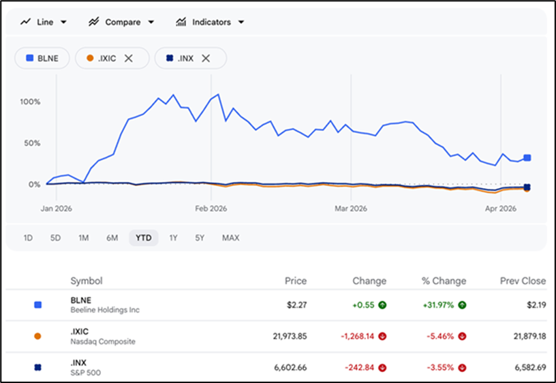Select the 1D time range
Image resolution: width=556 pixels, height=383 pixels.
click(x=28, y=238)
